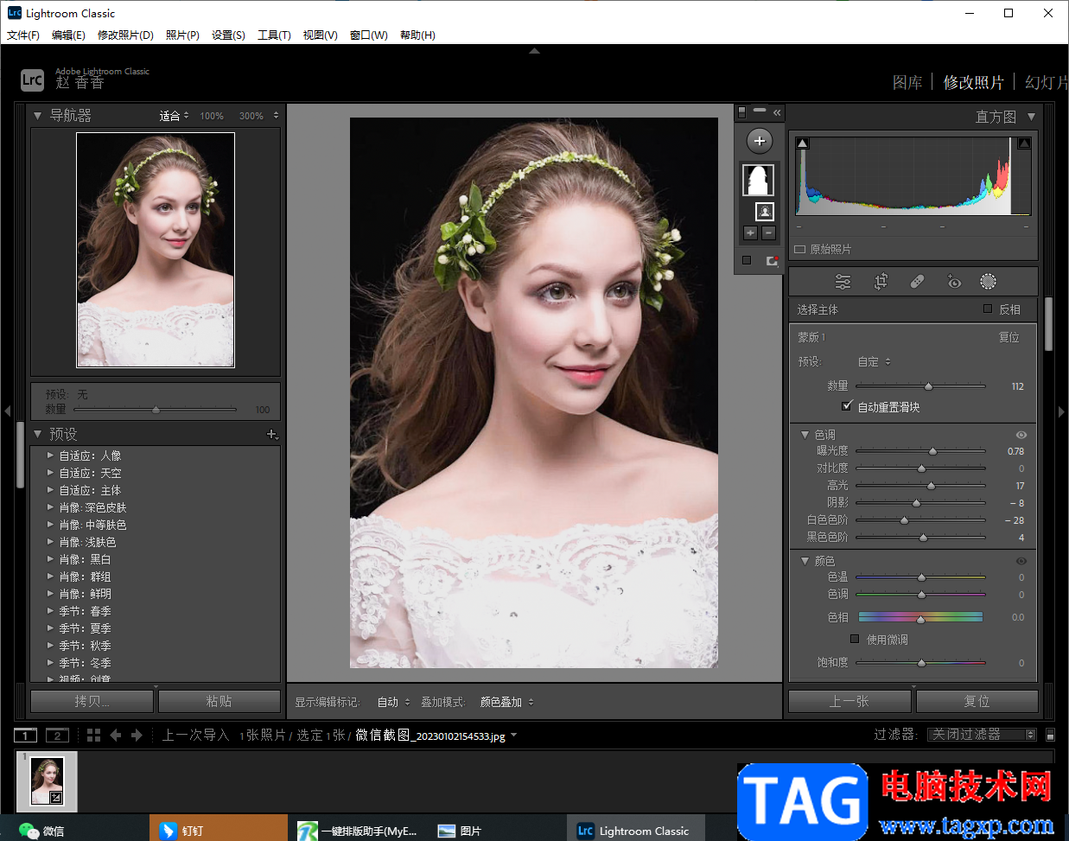Image resolution: width=1069 pixels, height=841 pixels.
Task: Add a new preset with the plus icon
Action: tap(271, 434)
